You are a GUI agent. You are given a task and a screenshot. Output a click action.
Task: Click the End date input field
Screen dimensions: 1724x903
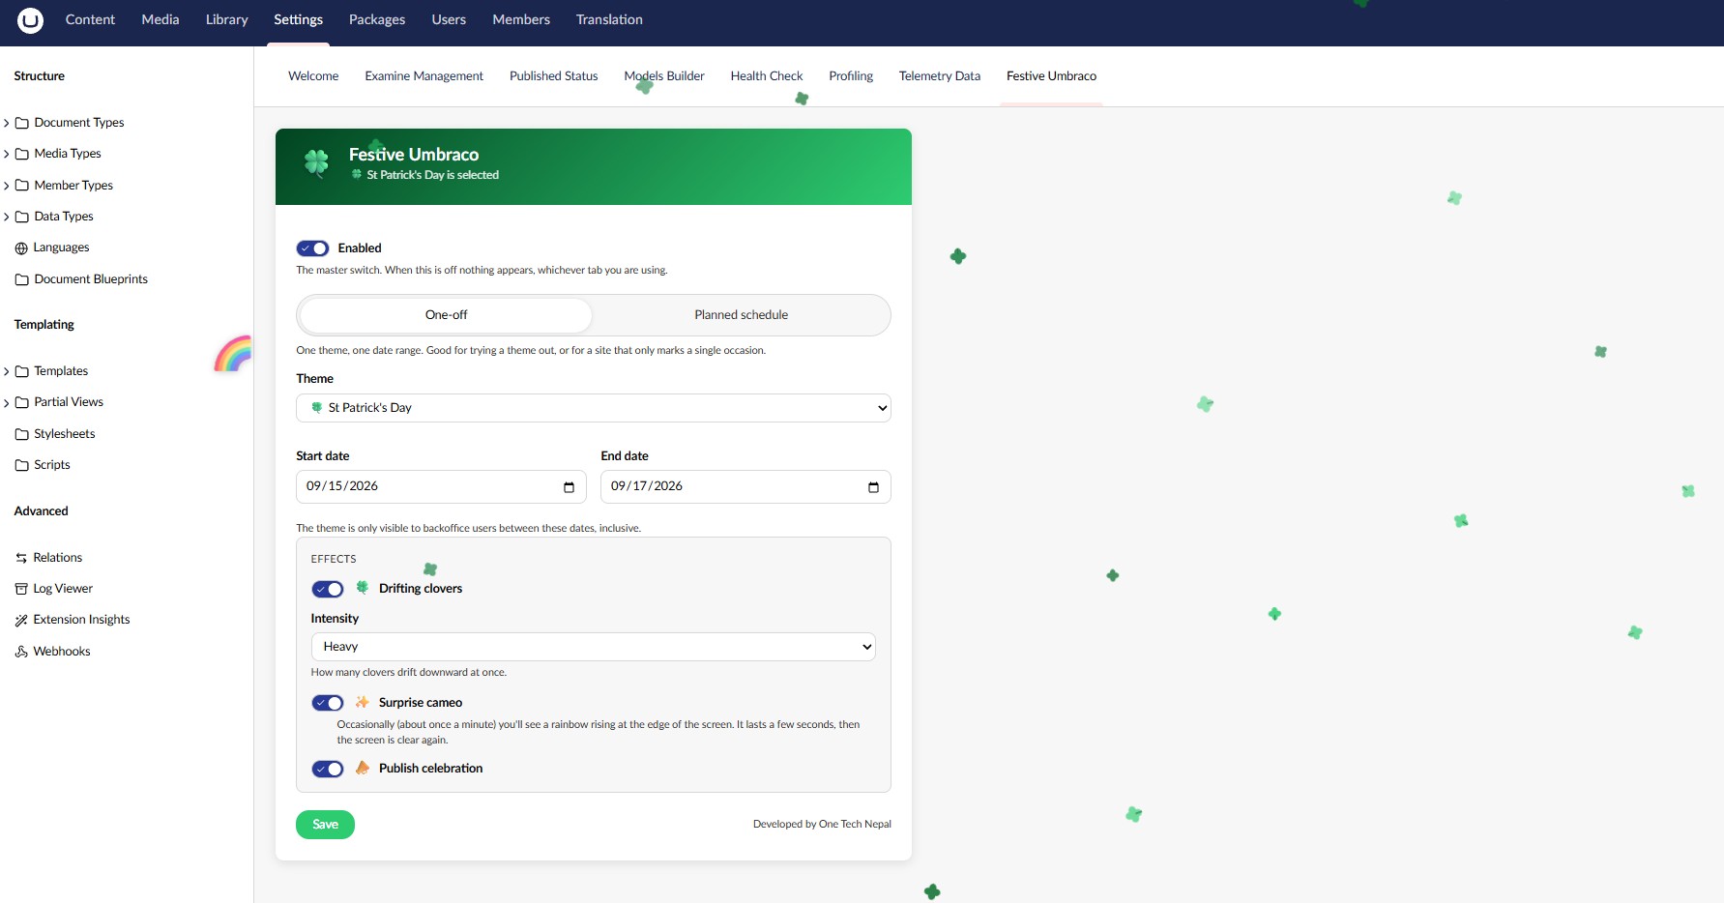point(745,487)
